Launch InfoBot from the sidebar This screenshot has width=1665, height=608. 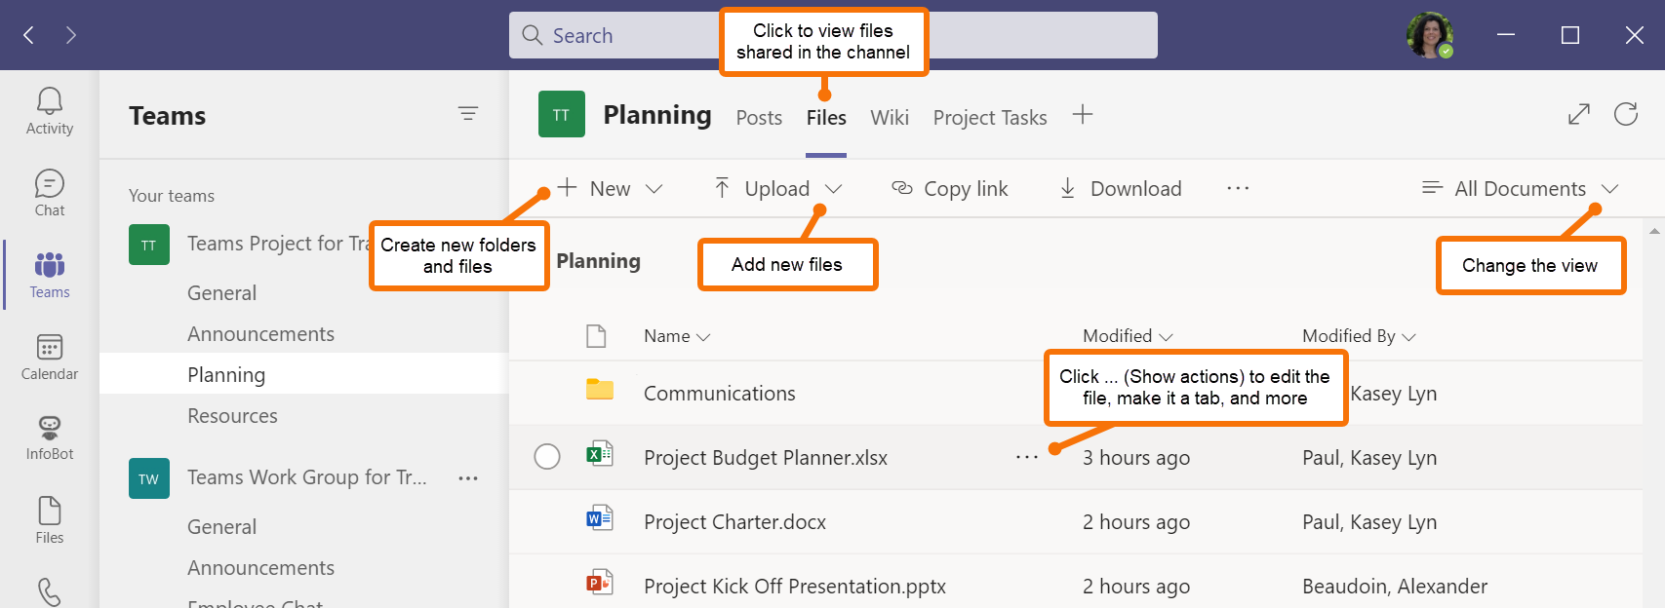(50, 437)
